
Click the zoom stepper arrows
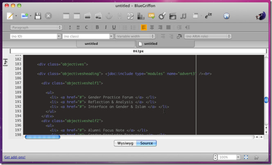click(215, 157)
